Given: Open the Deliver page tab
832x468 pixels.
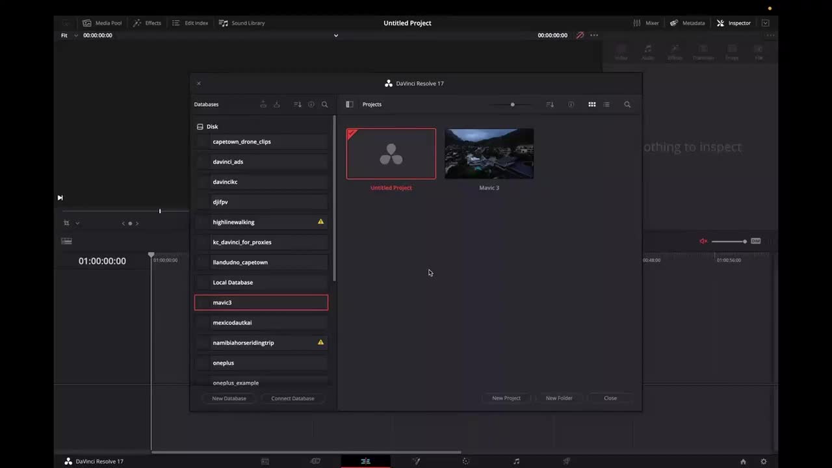Looking at the screenshot, I should click(x=566, y=461).
